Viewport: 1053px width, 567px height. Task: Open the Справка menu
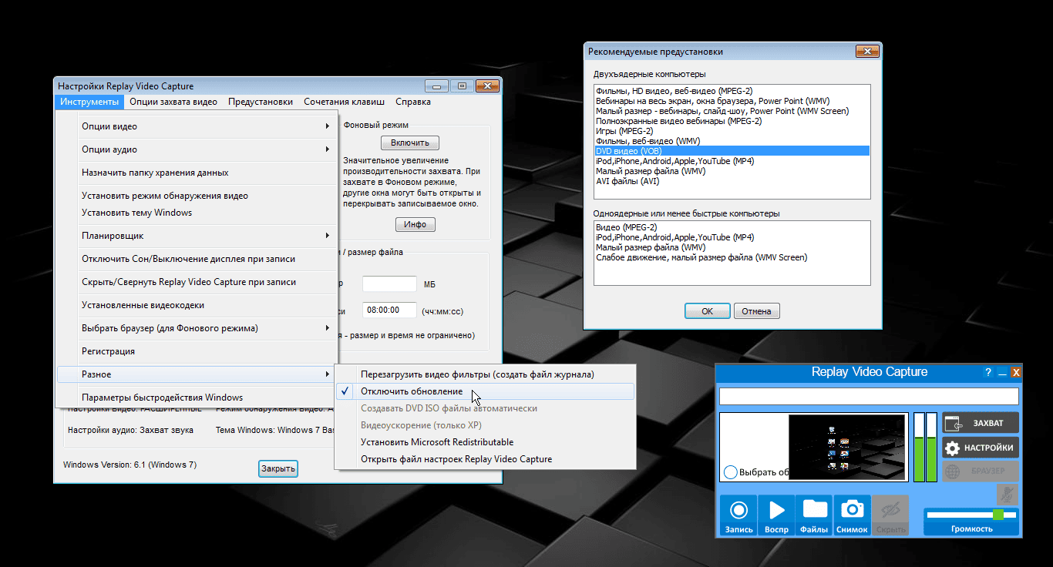[x=413, y=102]
